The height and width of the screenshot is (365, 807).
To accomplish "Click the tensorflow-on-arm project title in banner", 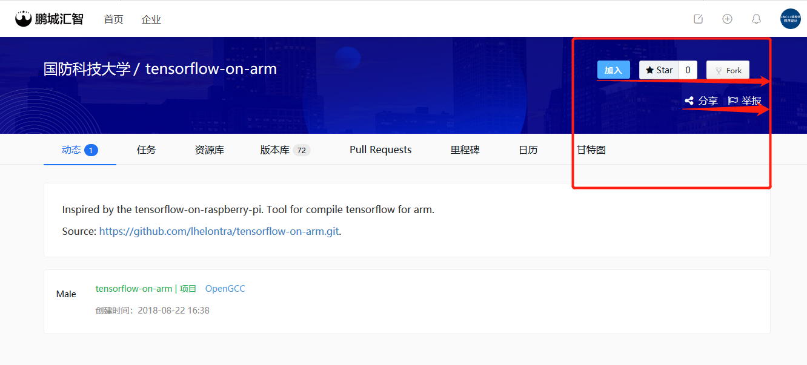I will click(x=211, y=69).
